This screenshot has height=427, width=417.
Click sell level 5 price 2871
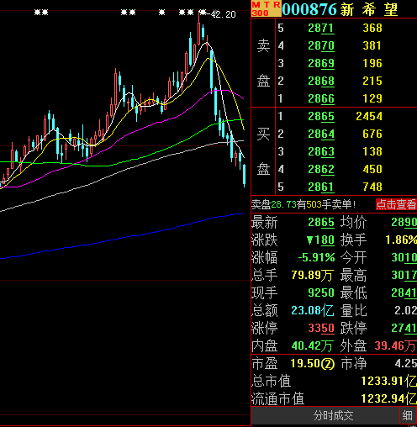[321, 28]
